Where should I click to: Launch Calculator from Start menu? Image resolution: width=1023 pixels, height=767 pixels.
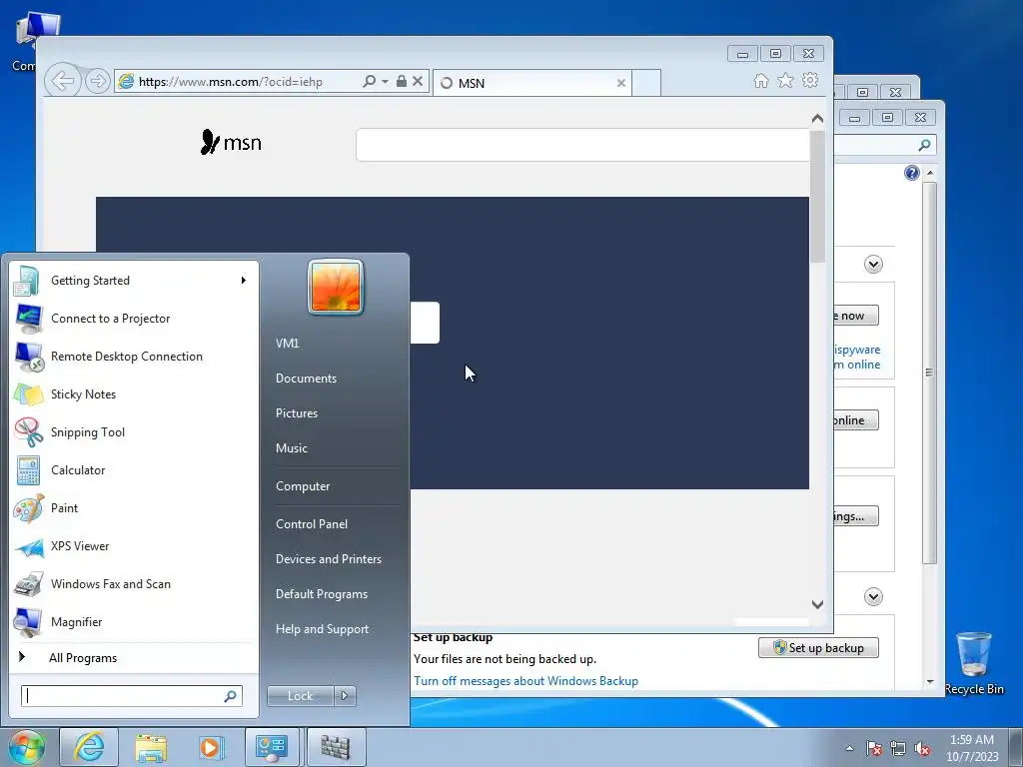pos(134,470)
